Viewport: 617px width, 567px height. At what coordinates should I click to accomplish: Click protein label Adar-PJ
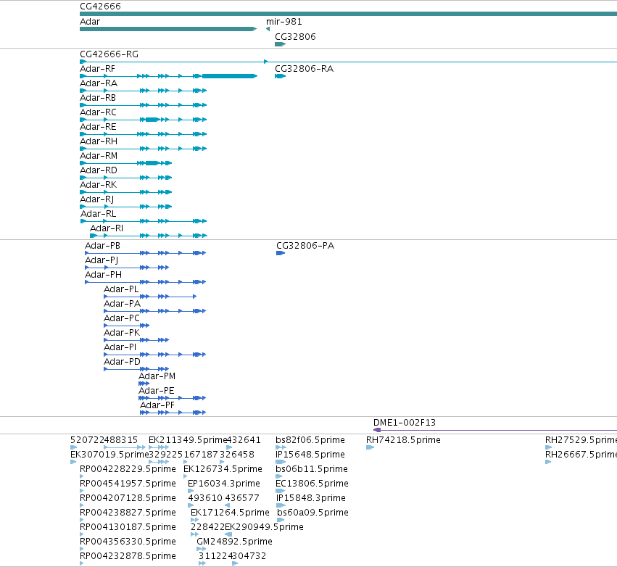click(101, 260)
